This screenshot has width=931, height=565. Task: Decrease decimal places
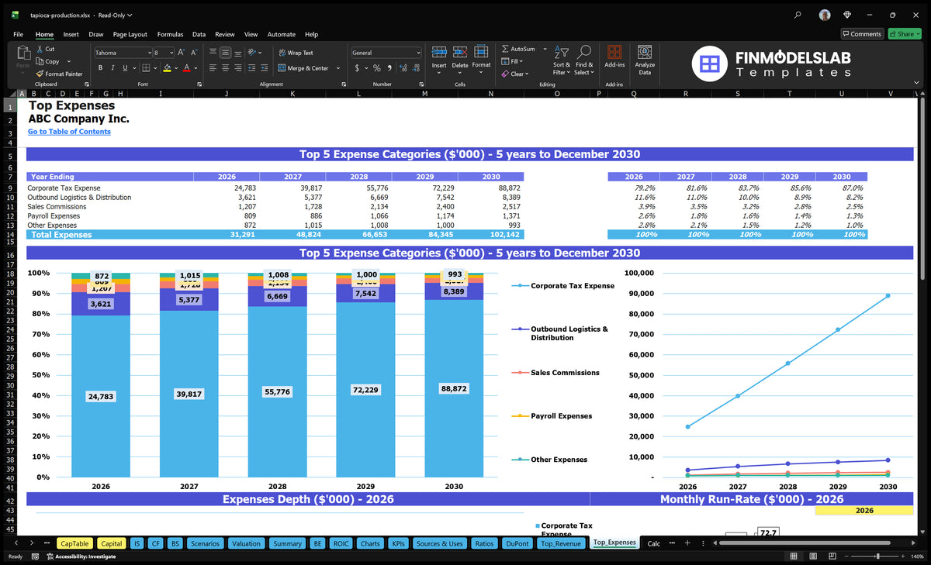coord(414,68)
